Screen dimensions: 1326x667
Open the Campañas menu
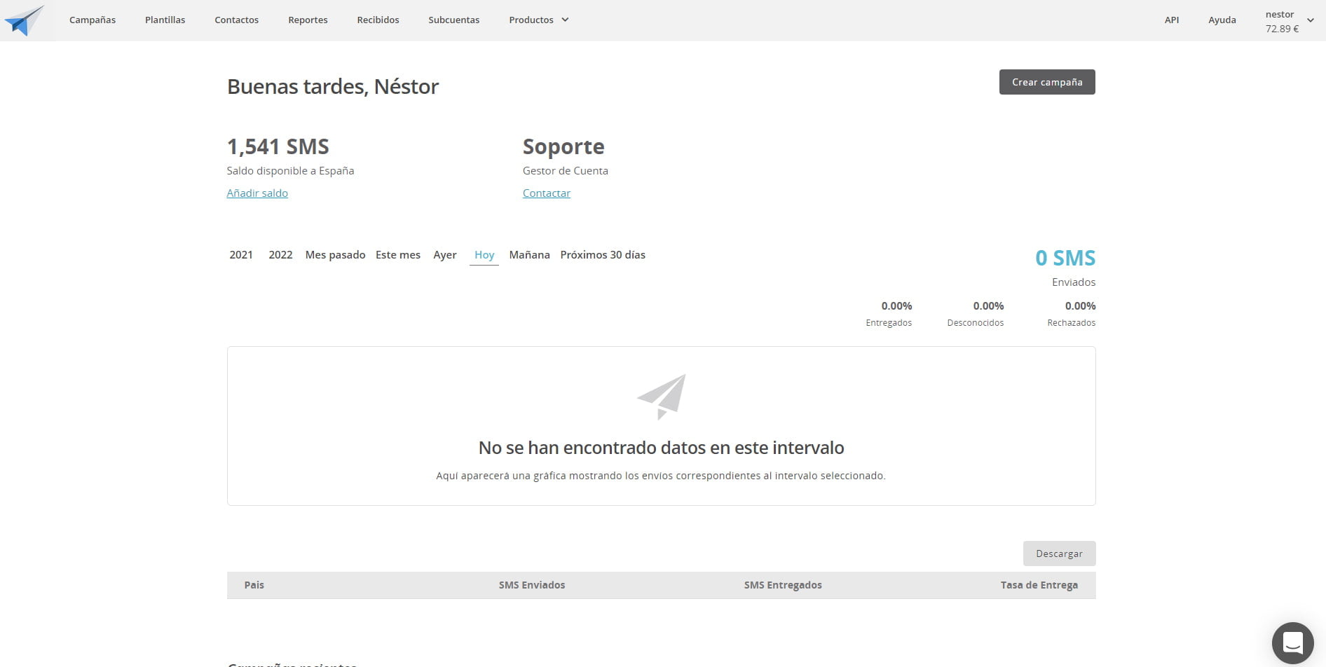[x=92, y=20]
